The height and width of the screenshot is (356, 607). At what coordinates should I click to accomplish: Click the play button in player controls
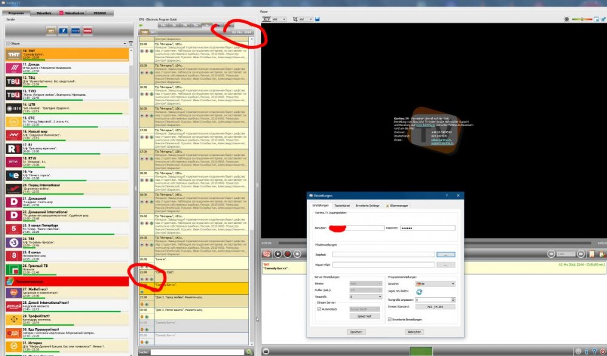click(x=277, y=254)
